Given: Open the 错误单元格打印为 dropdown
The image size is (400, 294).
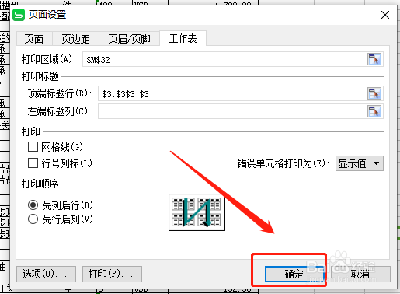Looking at the screenshot, I should click(360, 163).
